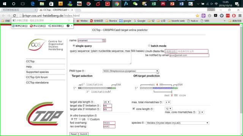
Task: Open Excel from the taskbar
Action: pos(153,4)
